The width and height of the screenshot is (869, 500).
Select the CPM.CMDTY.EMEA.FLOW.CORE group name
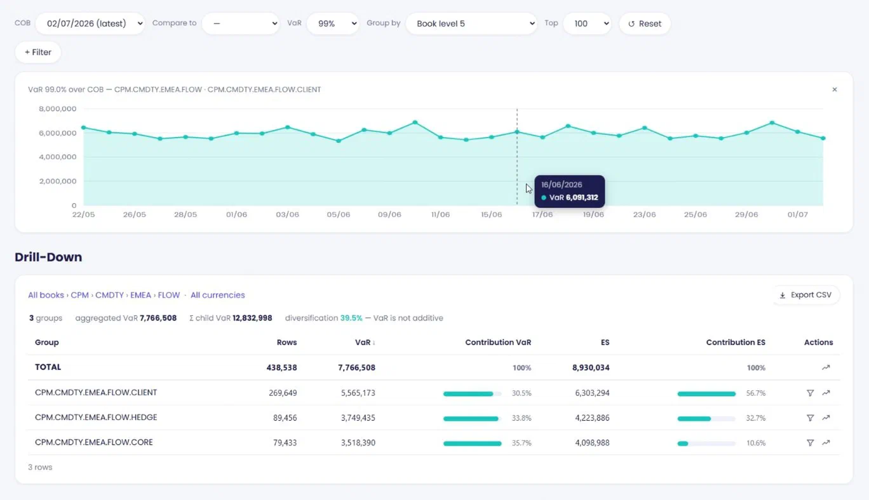click(94, 442)
